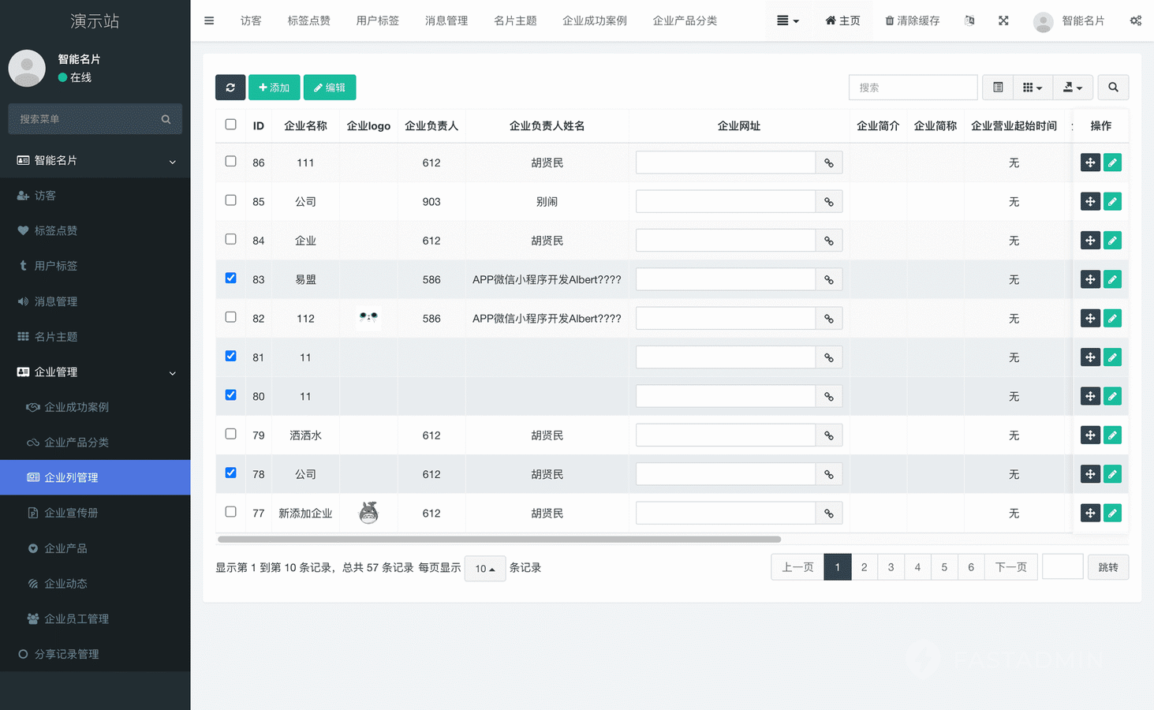
Task: Click the link icon in row 85 URL field
Action: [x=828, y=202]
